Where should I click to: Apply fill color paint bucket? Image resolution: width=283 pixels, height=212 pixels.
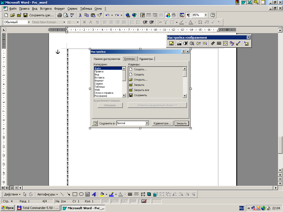[x=102, y=194]
